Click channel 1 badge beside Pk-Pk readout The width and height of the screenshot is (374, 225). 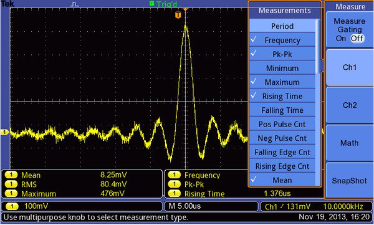[x=174, y=184]
